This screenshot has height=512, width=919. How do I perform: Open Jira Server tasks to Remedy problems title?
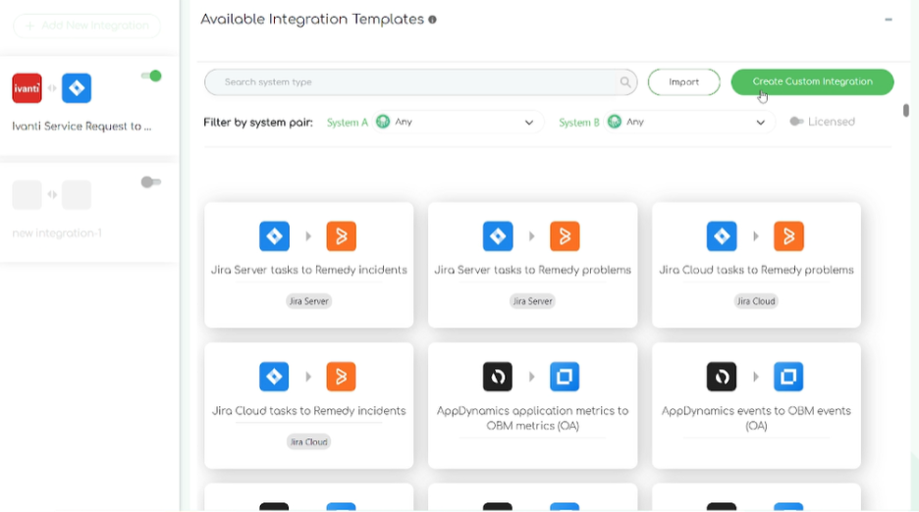(533, 270)
